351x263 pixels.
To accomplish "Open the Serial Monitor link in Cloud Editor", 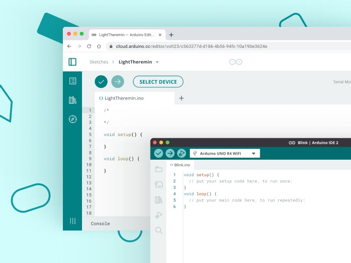I will [x=342, y=82].
